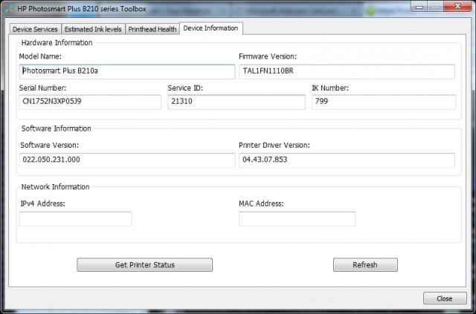Screen dimensions: 476x314
Task: Click the 'Software Version:' label
Action: (x=50, y=145)
